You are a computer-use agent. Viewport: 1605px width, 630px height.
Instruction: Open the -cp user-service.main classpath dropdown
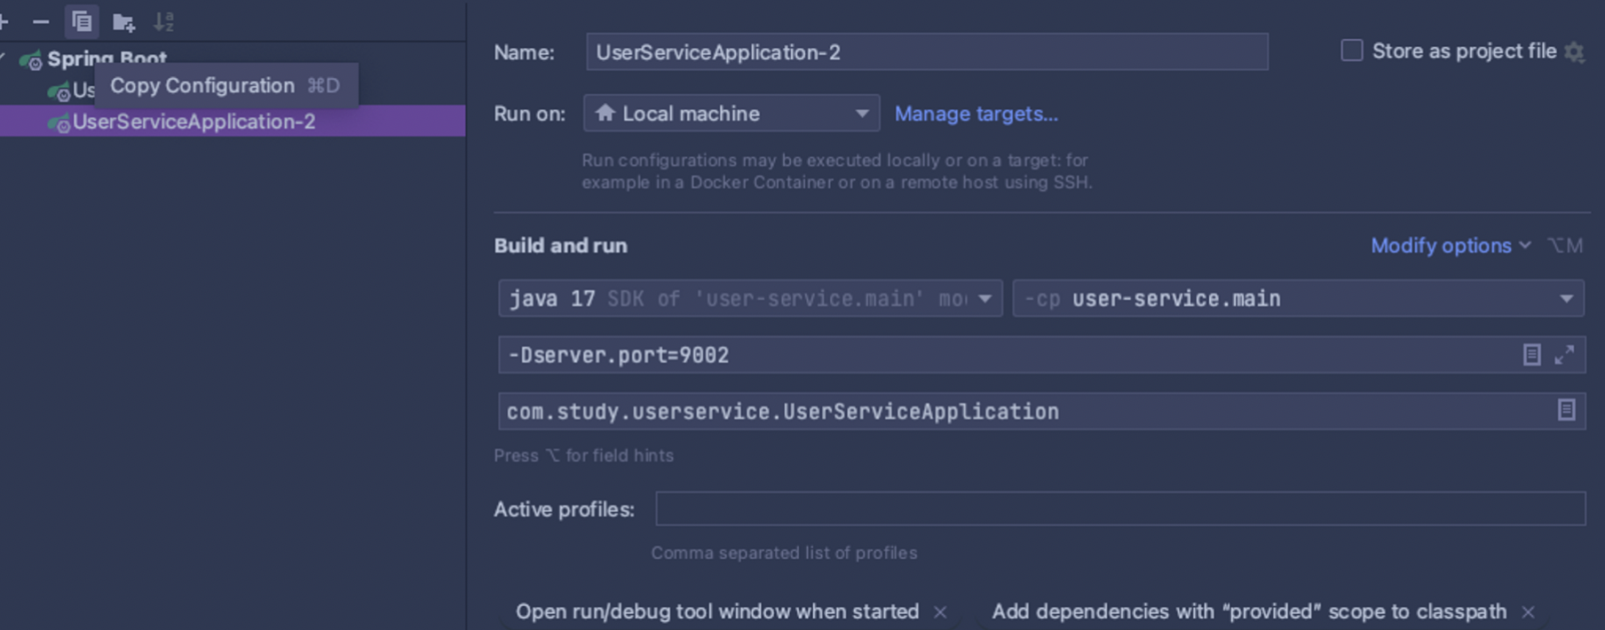[1298, 299]
